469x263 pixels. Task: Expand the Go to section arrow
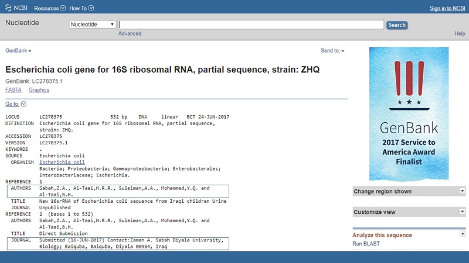pyautogui.click(x=23, y=104)
